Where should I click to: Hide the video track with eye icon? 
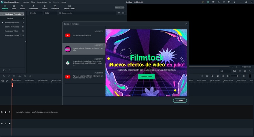[x=10, y=112]
